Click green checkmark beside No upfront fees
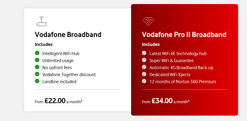Image resolution: width=247 pixels, height=121 pixels. point(37,67)
